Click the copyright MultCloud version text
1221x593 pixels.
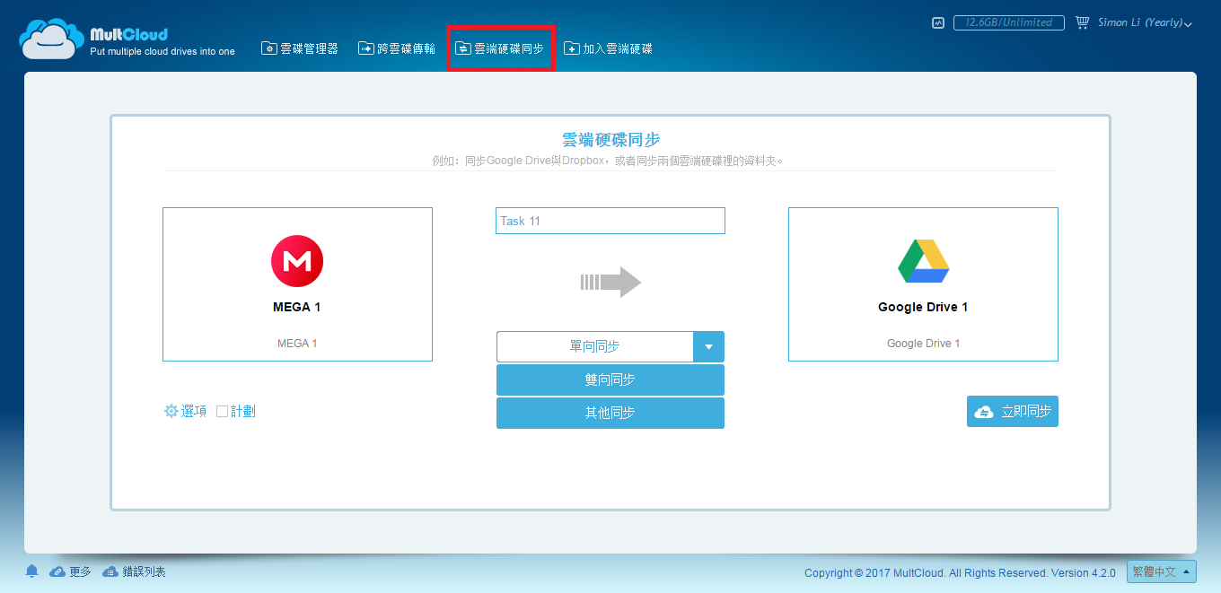click(x=960, y=572)
